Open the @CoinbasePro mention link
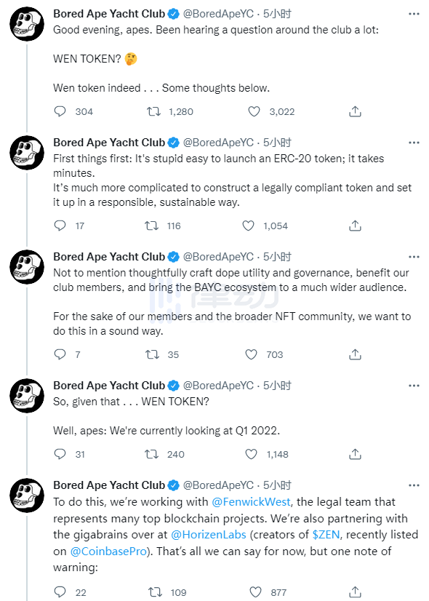 coord(108,552)
